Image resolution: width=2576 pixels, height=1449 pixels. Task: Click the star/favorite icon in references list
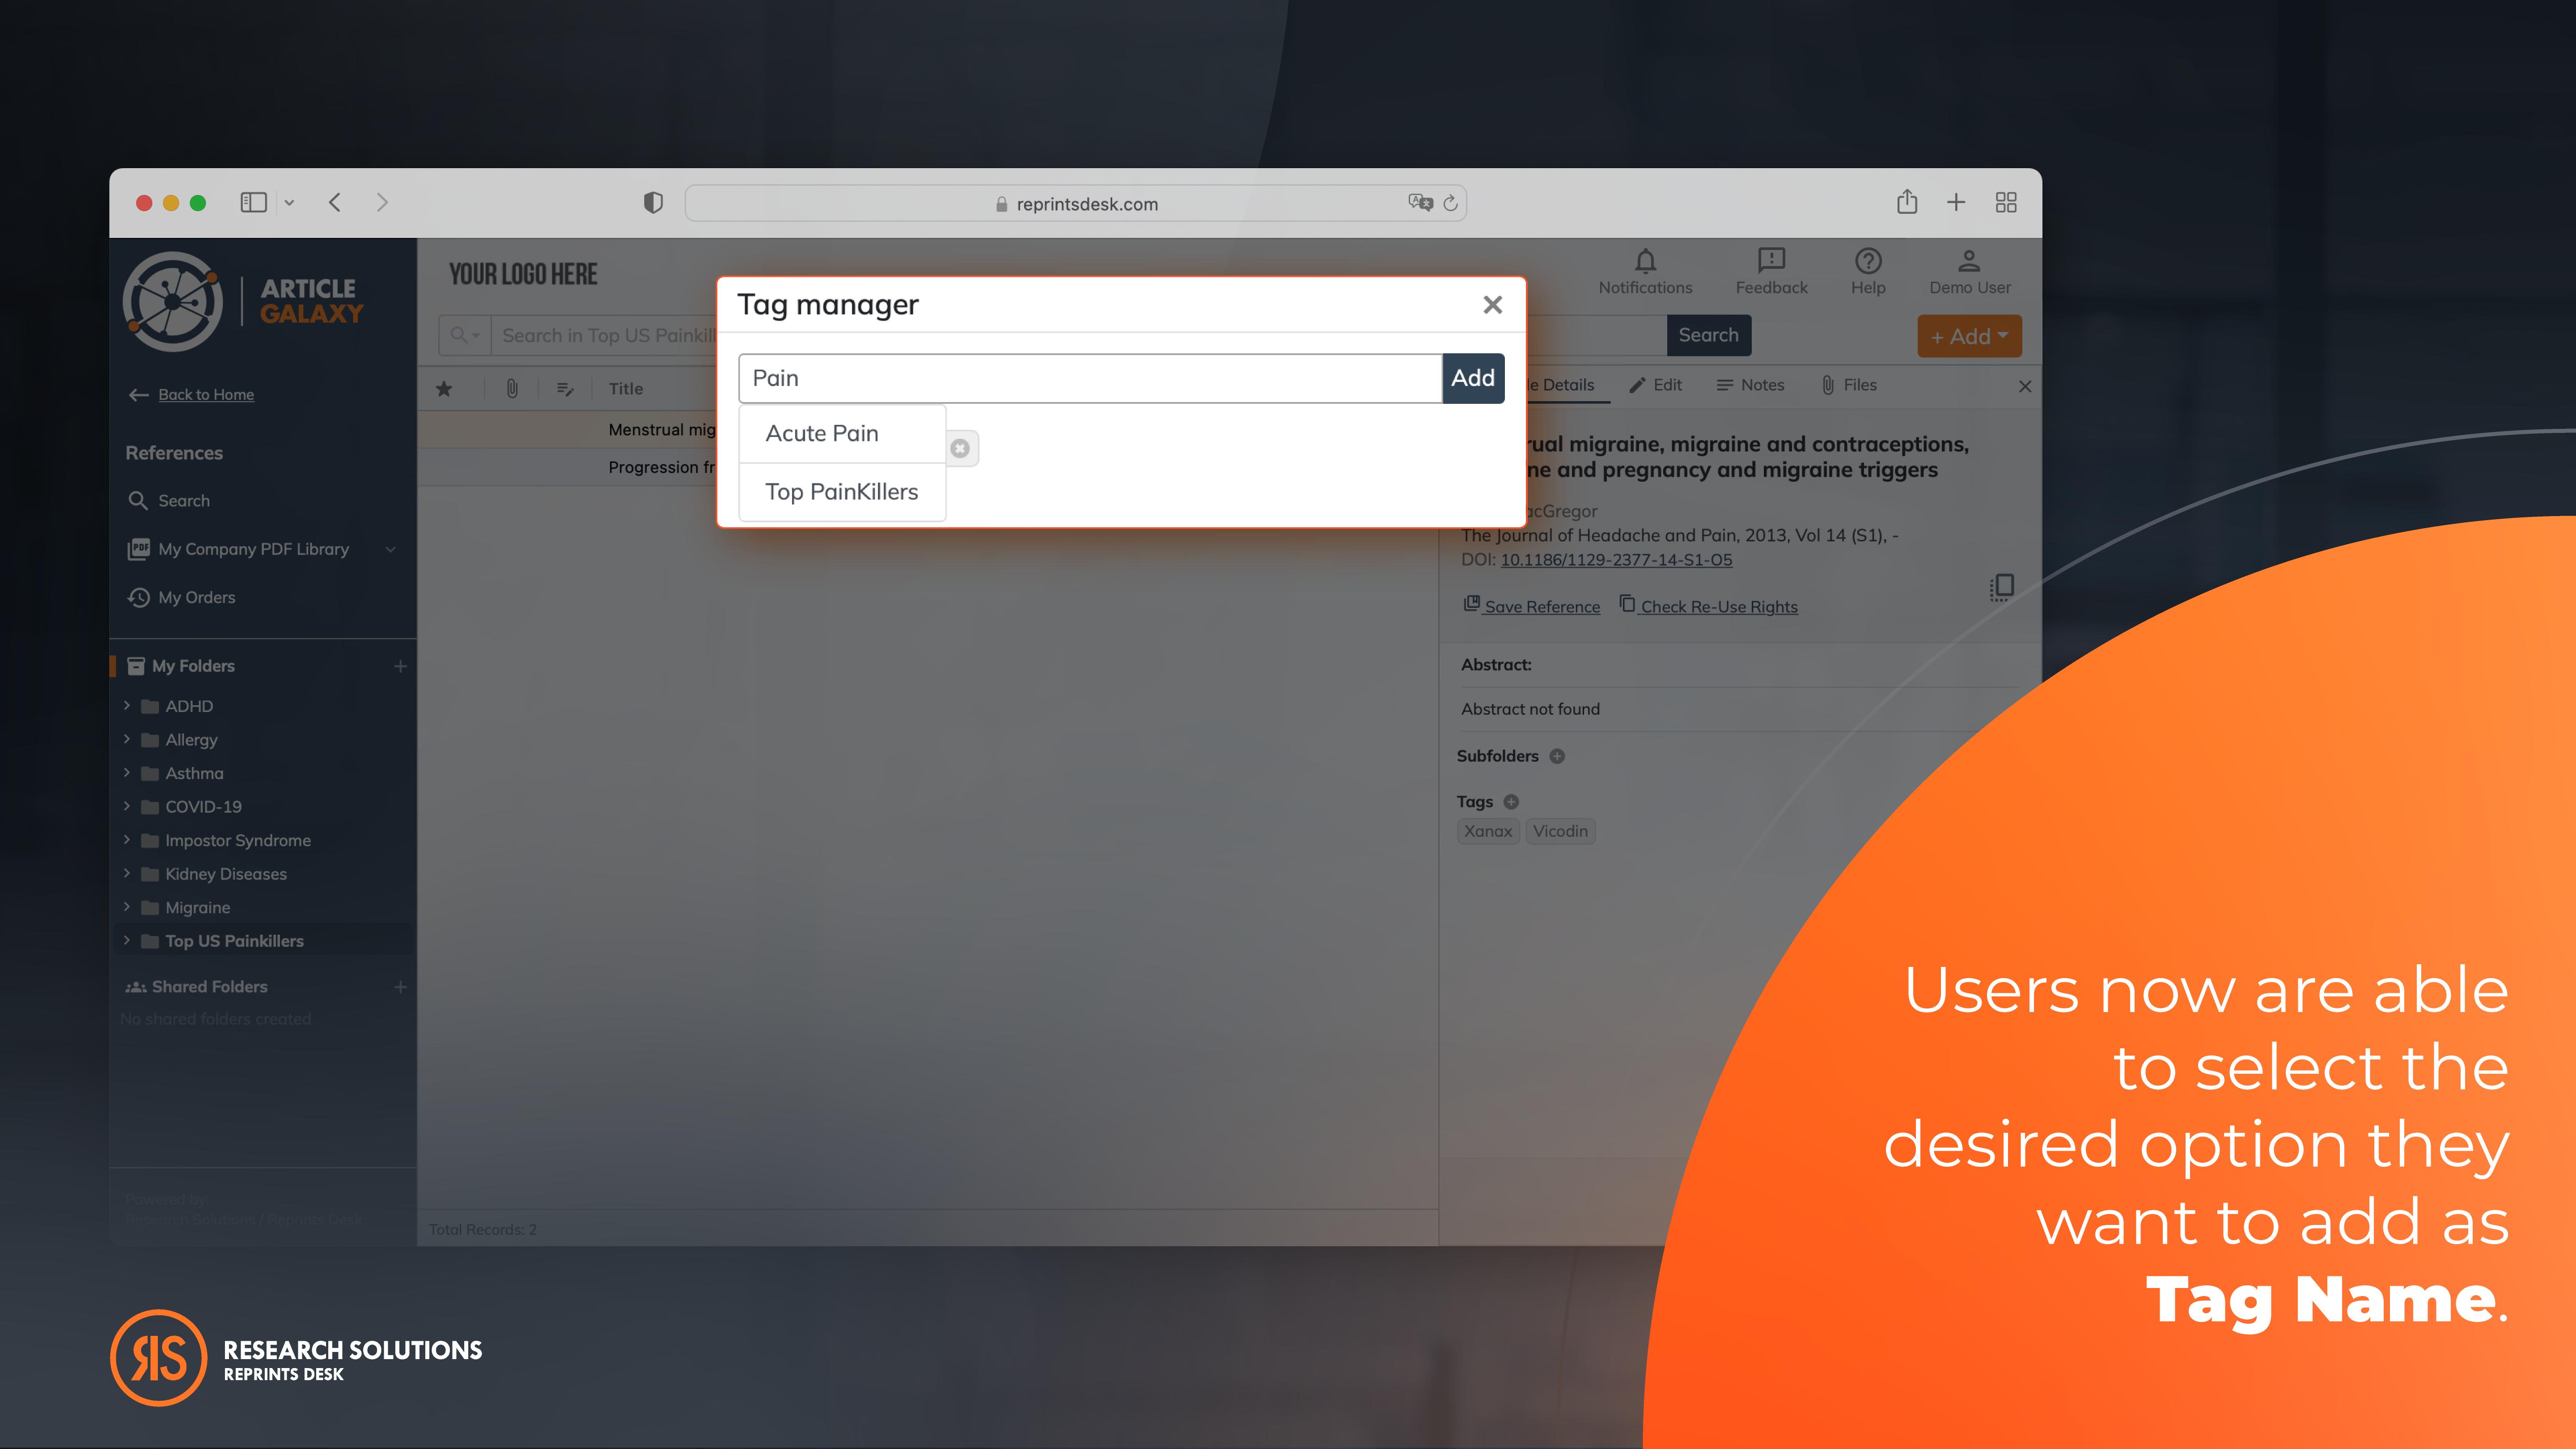pos(444,387)
